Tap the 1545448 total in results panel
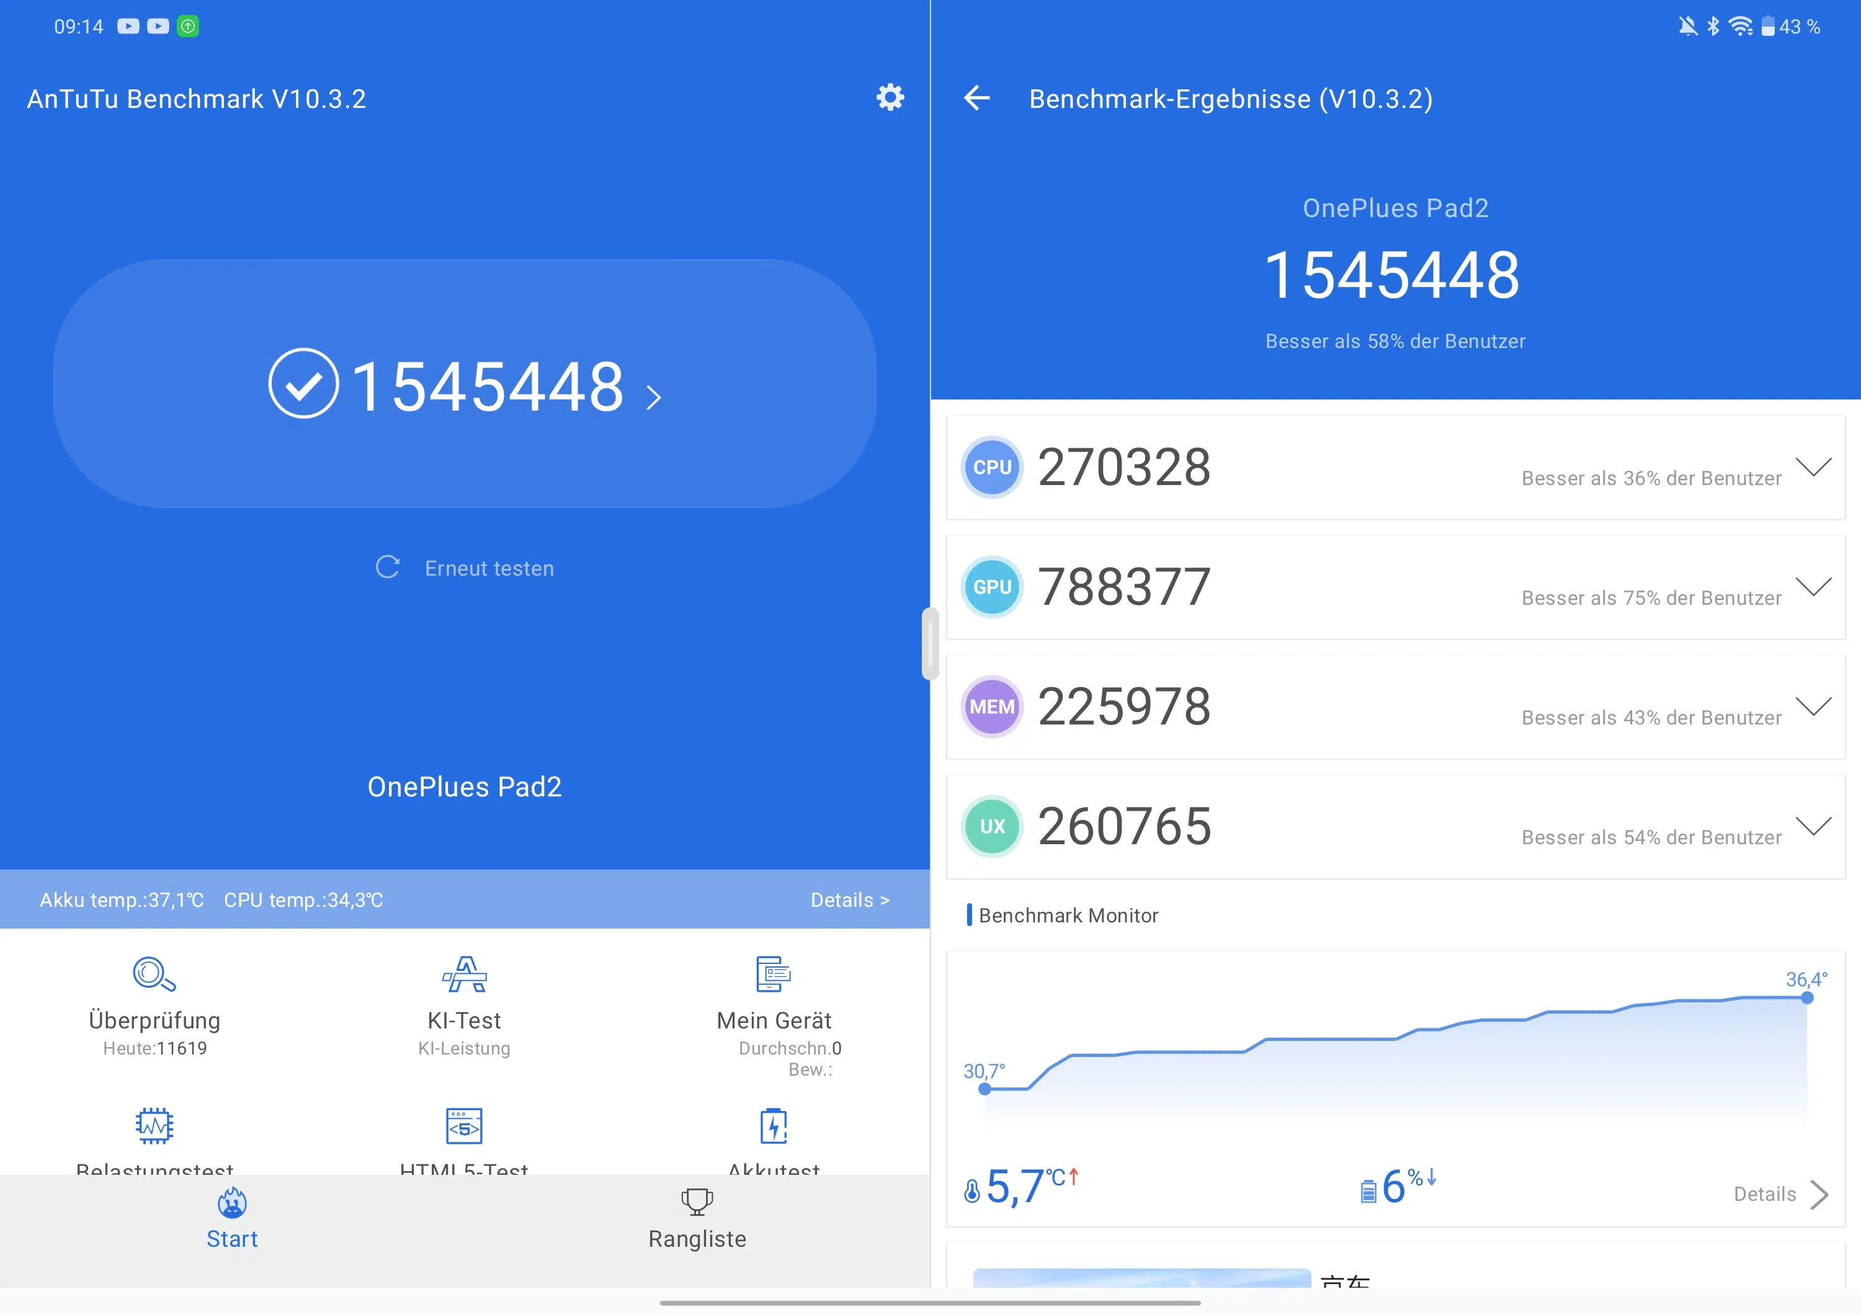The height and width of the screenshot is (1315, 1861). (x=1393, y=275)
